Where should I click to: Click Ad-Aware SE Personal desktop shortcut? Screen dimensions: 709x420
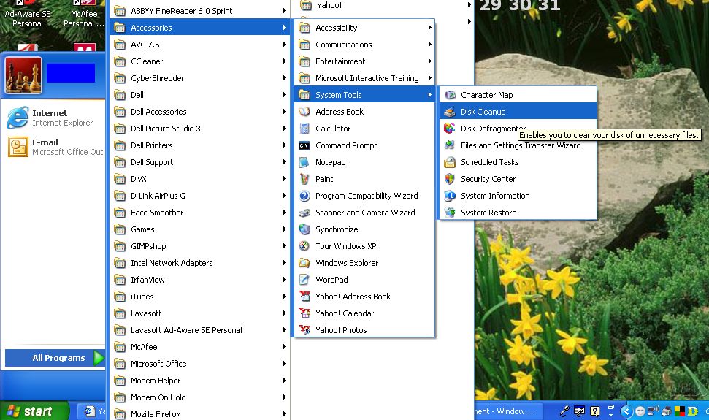click(27, 15)
